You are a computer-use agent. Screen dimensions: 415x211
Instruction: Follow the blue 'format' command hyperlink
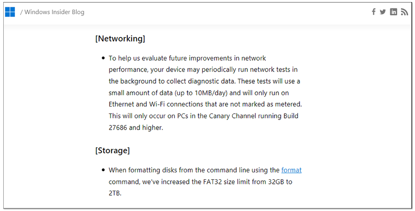[x=291, y=170]
